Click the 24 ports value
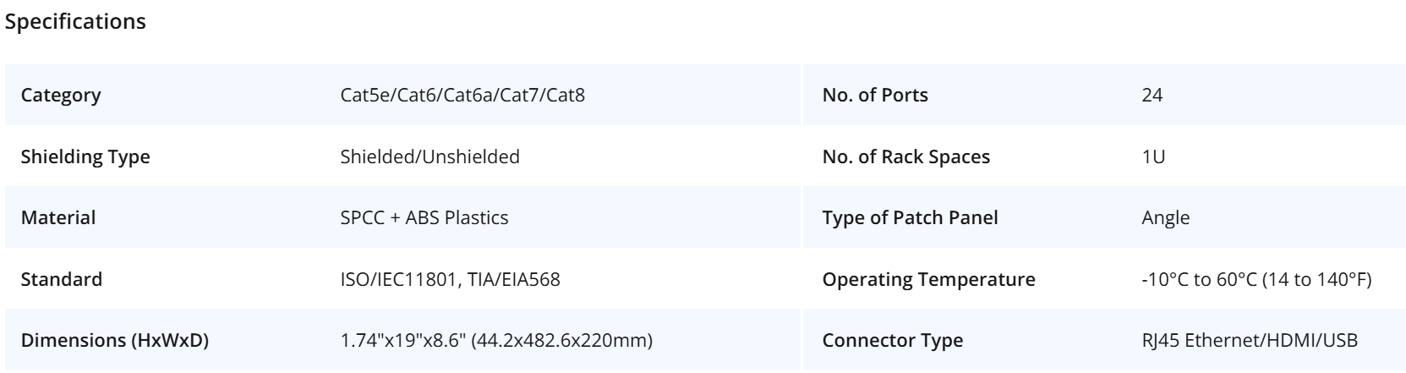The width and height of the screenshot is (1406, 373). pyautogui.click(x=1152, y=95)
